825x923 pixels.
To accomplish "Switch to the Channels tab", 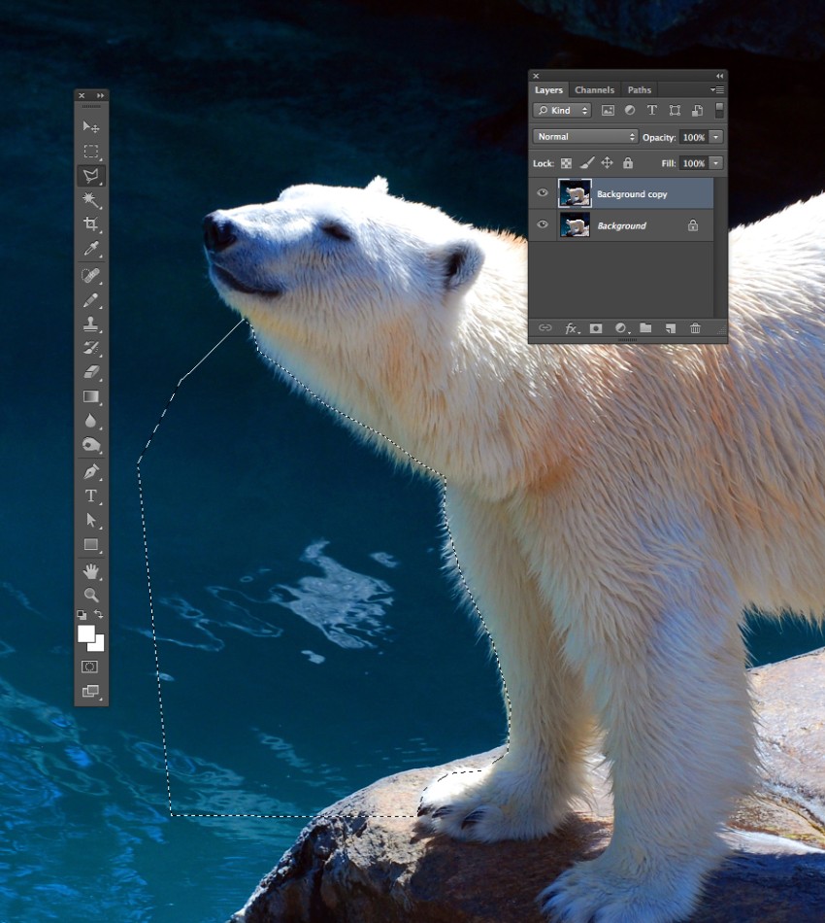I will click(x=594, y=90).
